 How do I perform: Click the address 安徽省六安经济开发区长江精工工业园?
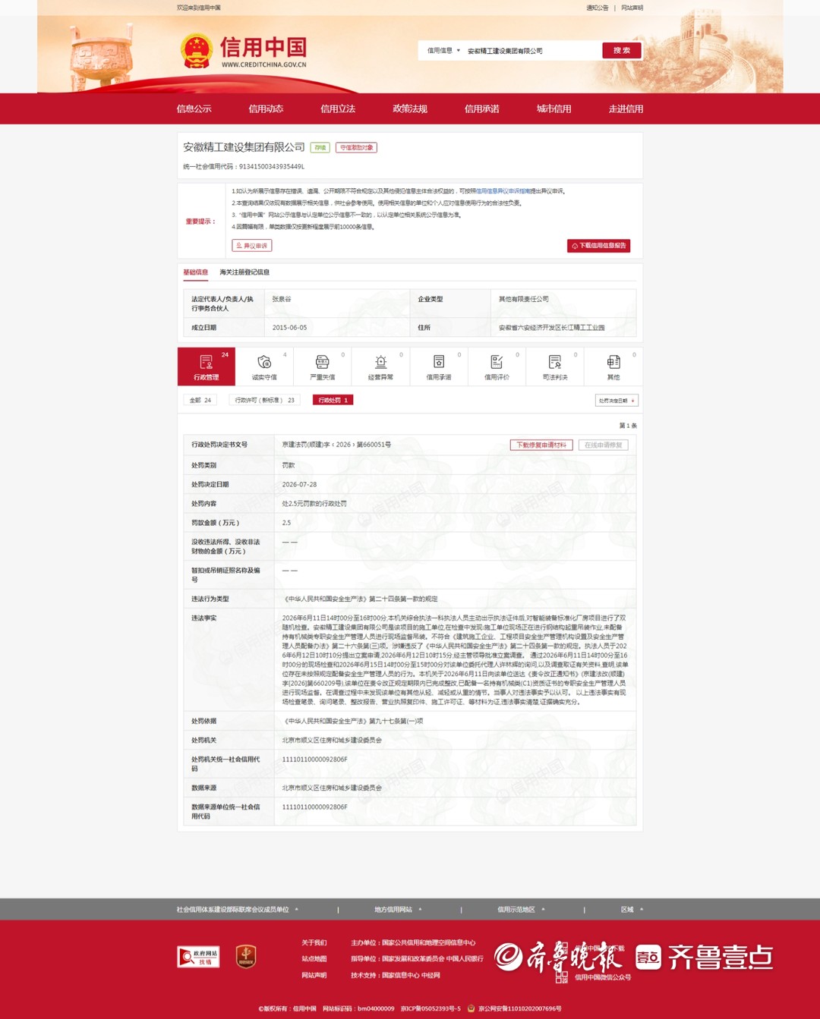[551, 328]
